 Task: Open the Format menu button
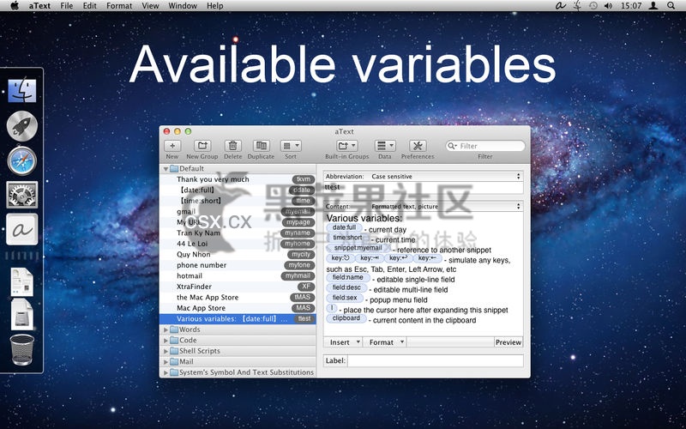tap(384, 342)
